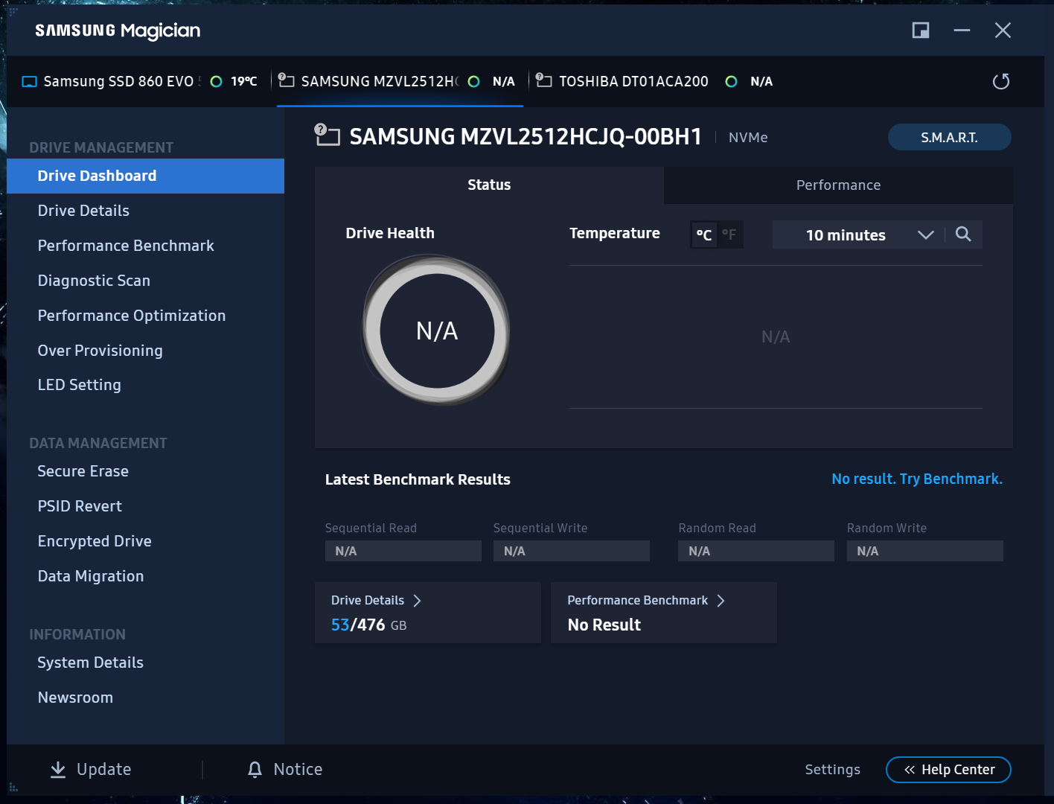Screen dimensions: 1054x804
Task: Click the Random Read N/A field
Action: click(756, 551)
